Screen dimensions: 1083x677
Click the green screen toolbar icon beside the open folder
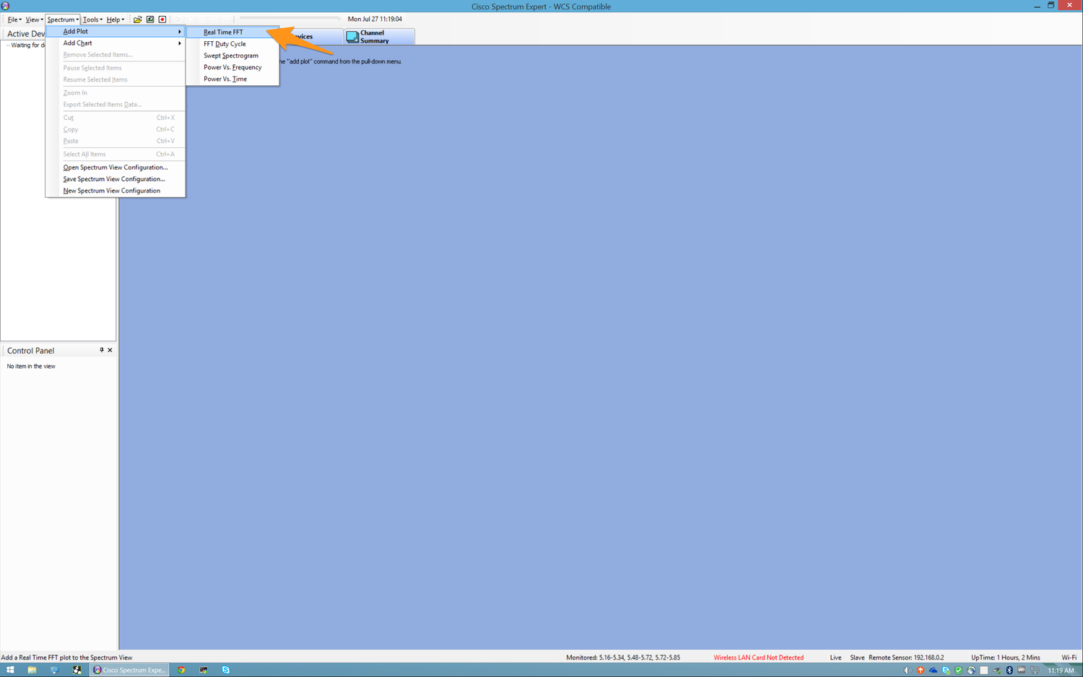[x=150, y=19]
